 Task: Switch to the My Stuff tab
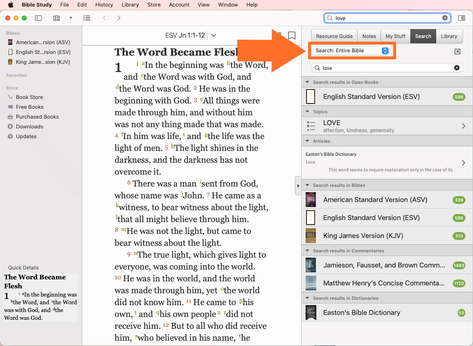click(396, 36)
